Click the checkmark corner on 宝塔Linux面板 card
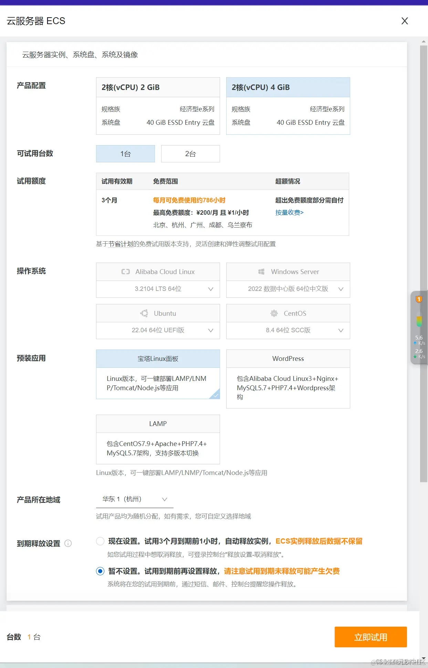428x668 pixels. [215, 395]
